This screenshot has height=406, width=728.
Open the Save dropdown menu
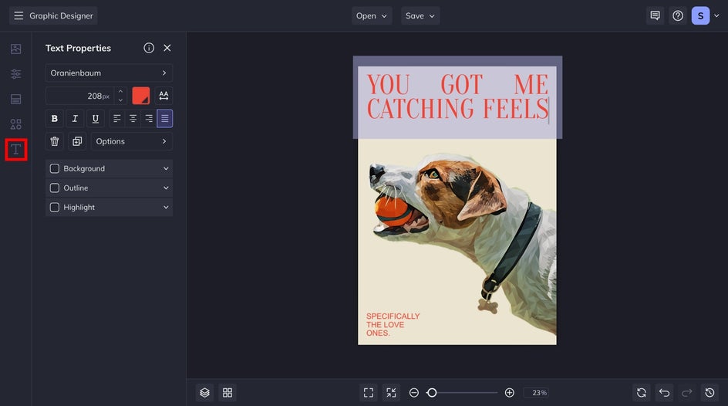pos(420,15)
